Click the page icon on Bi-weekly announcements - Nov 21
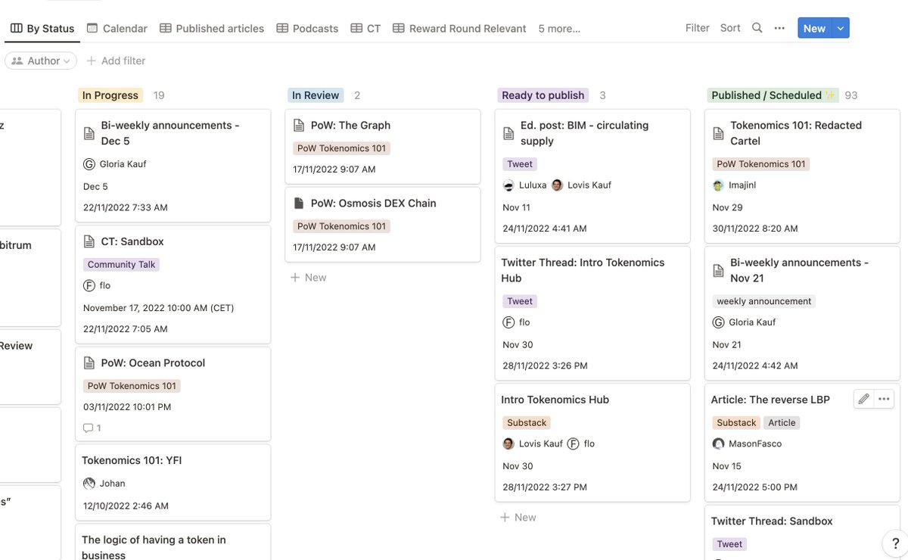The height and width of the screenshot is (560, 908). [718, 270]
